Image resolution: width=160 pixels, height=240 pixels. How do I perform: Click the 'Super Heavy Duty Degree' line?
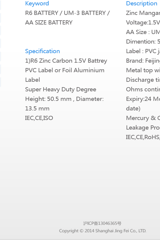point(61,90)
